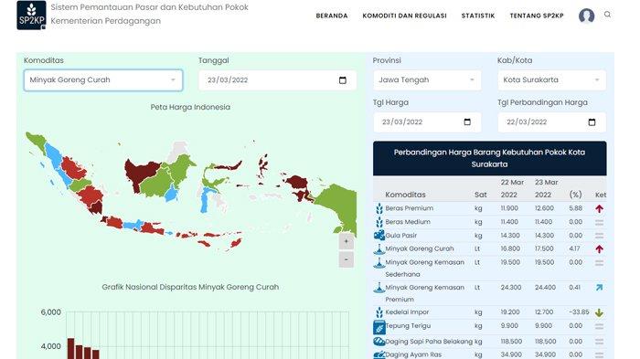Go to the BERANDA menu
This screenshot has width=640, height=359.
332,16
